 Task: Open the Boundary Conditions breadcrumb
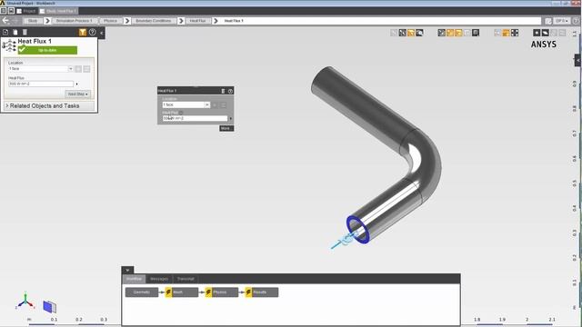click(x=154, y=21)
